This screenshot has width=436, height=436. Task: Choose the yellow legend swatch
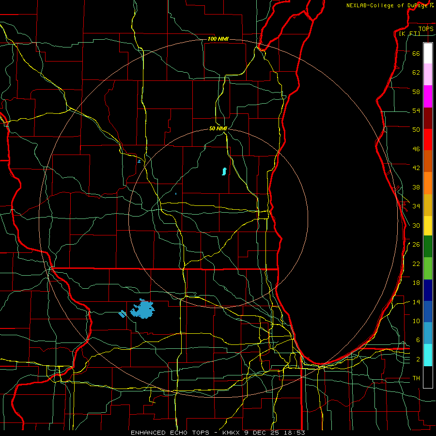click(x=428, y=226)
